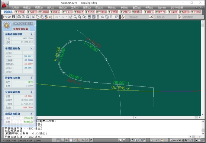Image resolution: width=206 pixels, height=143 pixels.
Task: Open the Help question mark icon
Action: point(117,17)
